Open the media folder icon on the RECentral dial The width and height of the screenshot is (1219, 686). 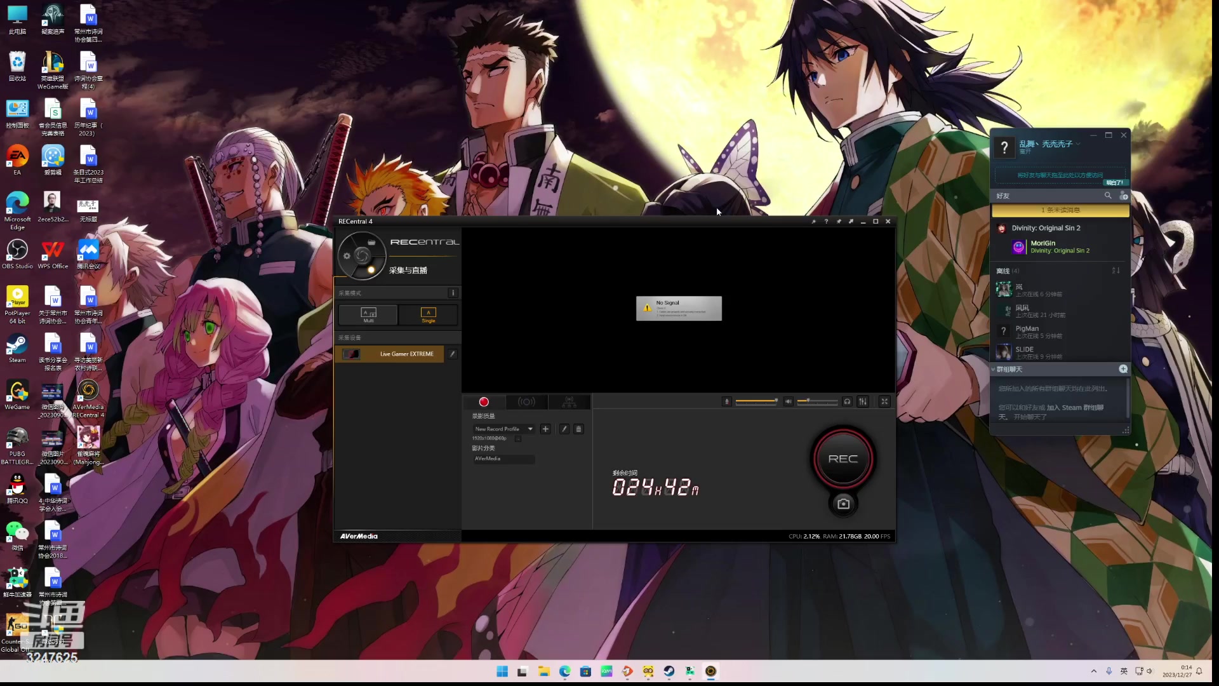(x=371, y=243)
